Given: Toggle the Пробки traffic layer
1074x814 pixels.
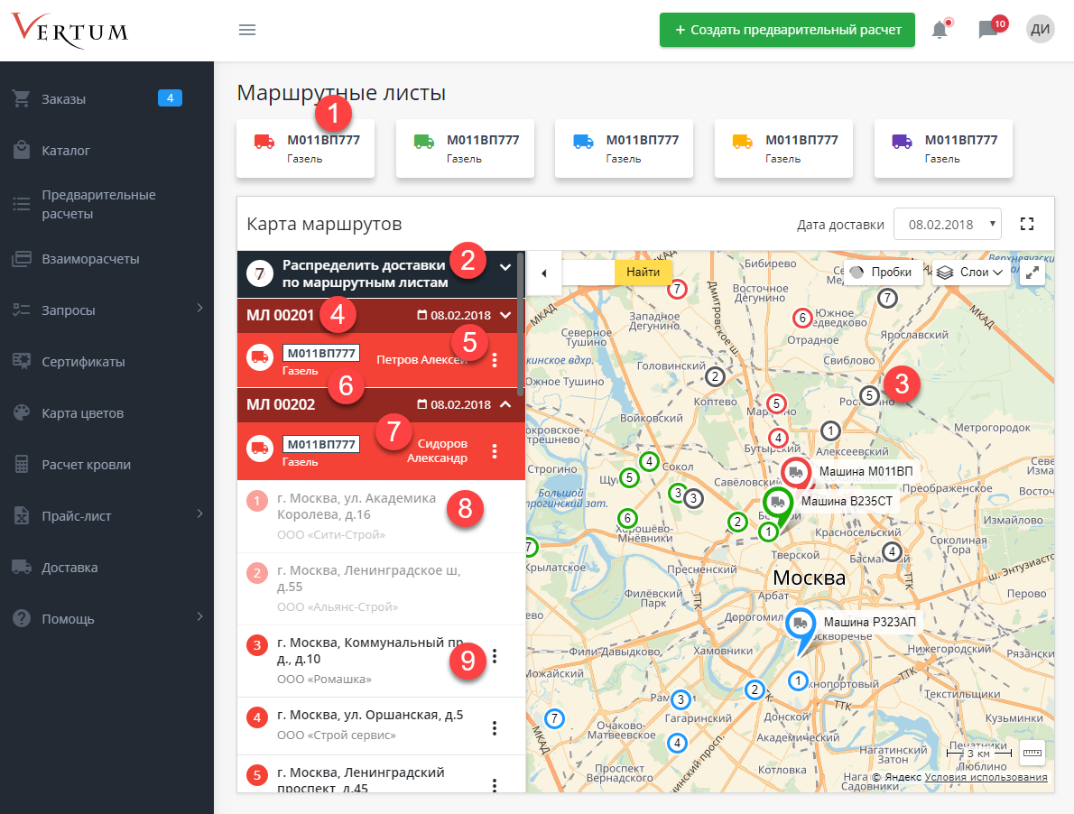Looking at the screenshot, I should [x=883, y=273].
